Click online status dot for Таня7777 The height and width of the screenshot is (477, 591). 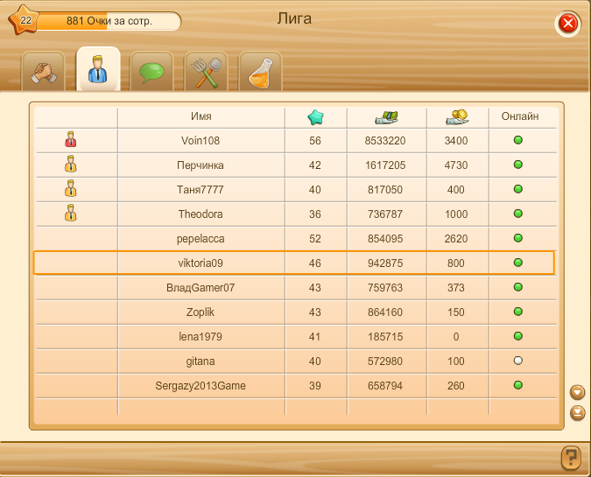pos(518,189)
